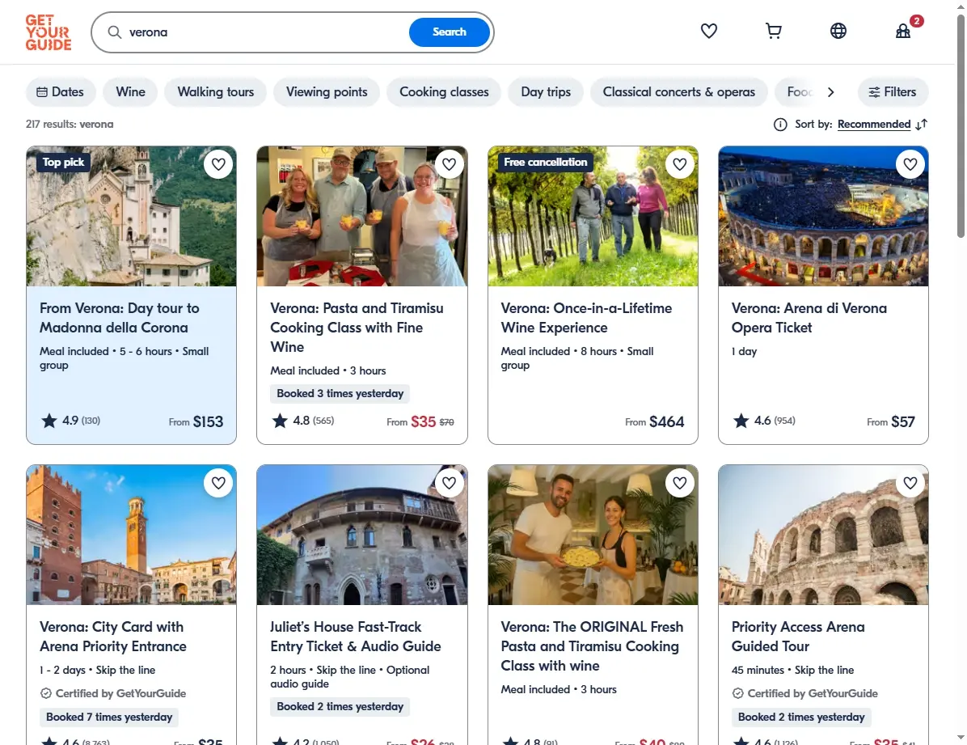
Task: Click the 'From $153' price
Action: click(x=196, y=422)
